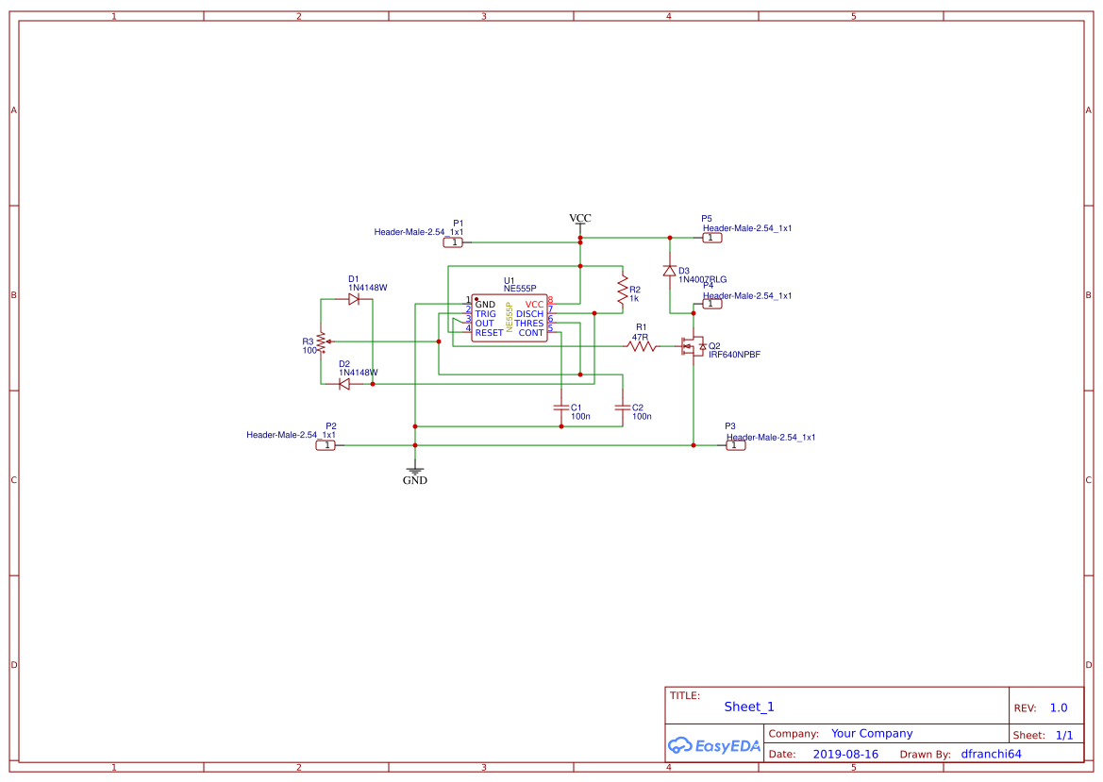Click header P2 near the ground rail

[326, 443]
